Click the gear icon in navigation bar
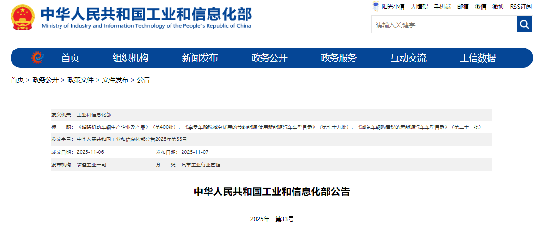This screenshot has height=239, width=538. [37, 58]
